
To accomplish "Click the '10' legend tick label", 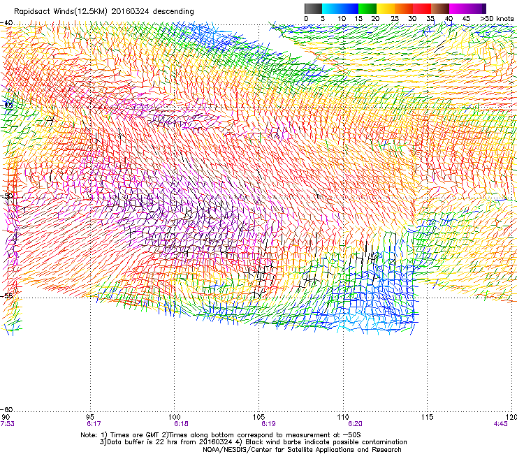I will click(342, 19).
